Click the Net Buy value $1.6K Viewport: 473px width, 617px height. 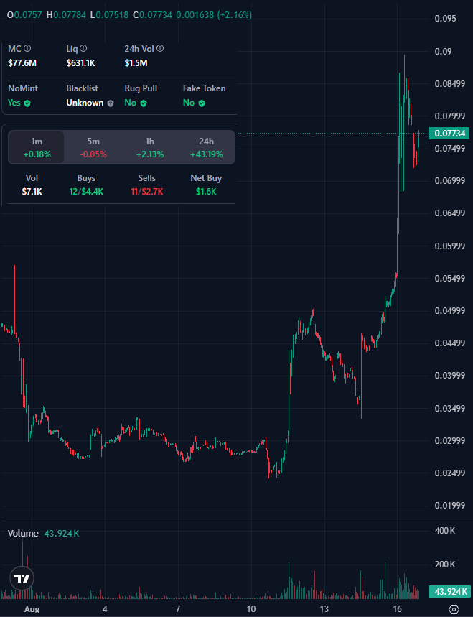click(x=206, y=192)
